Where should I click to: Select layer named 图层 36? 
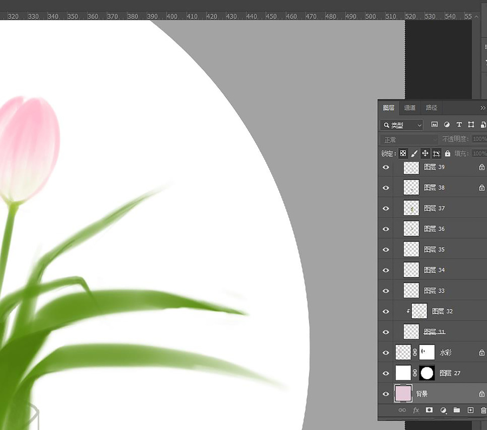[x=434, y=229]
